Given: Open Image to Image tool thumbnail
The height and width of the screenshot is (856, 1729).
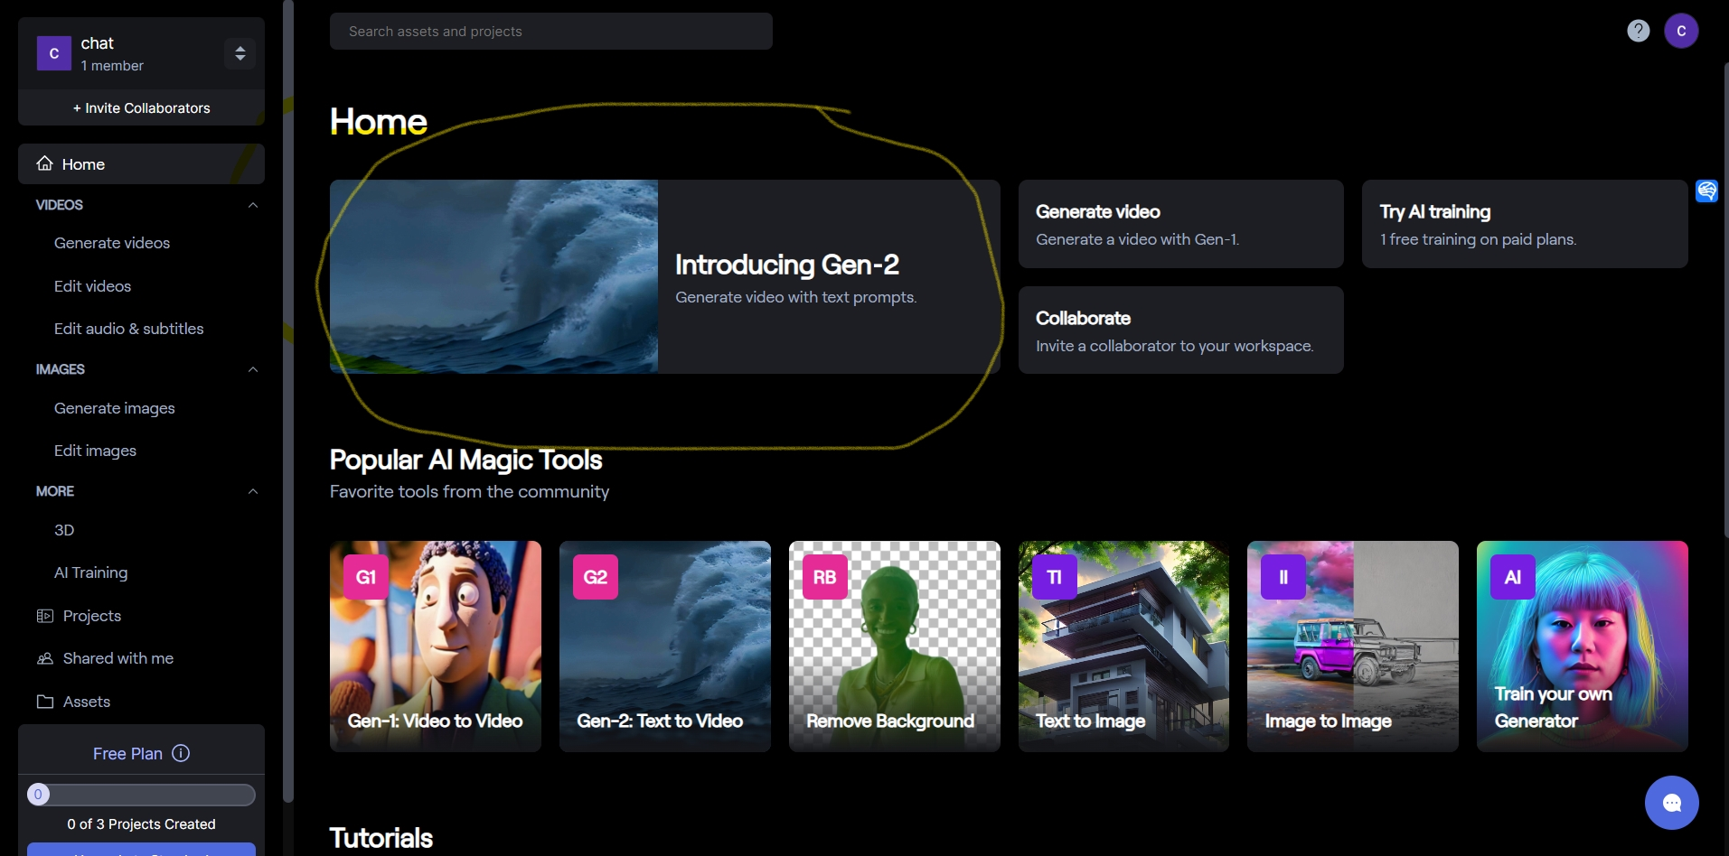Looking at the screenshot, I should (x=1353, y=647).
